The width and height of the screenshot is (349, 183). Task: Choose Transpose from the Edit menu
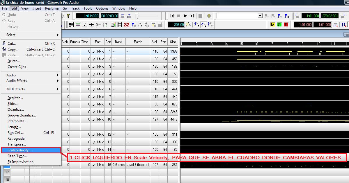click(x=31, y=144)
